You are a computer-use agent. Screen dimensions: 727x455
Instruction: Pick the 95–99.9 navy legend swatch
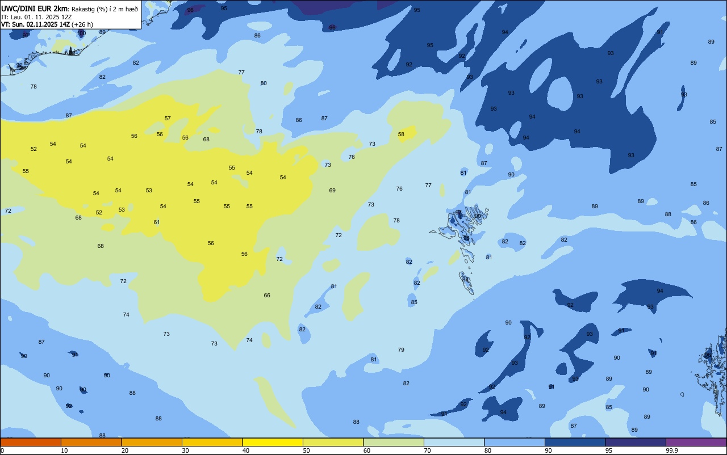(636, 442)
